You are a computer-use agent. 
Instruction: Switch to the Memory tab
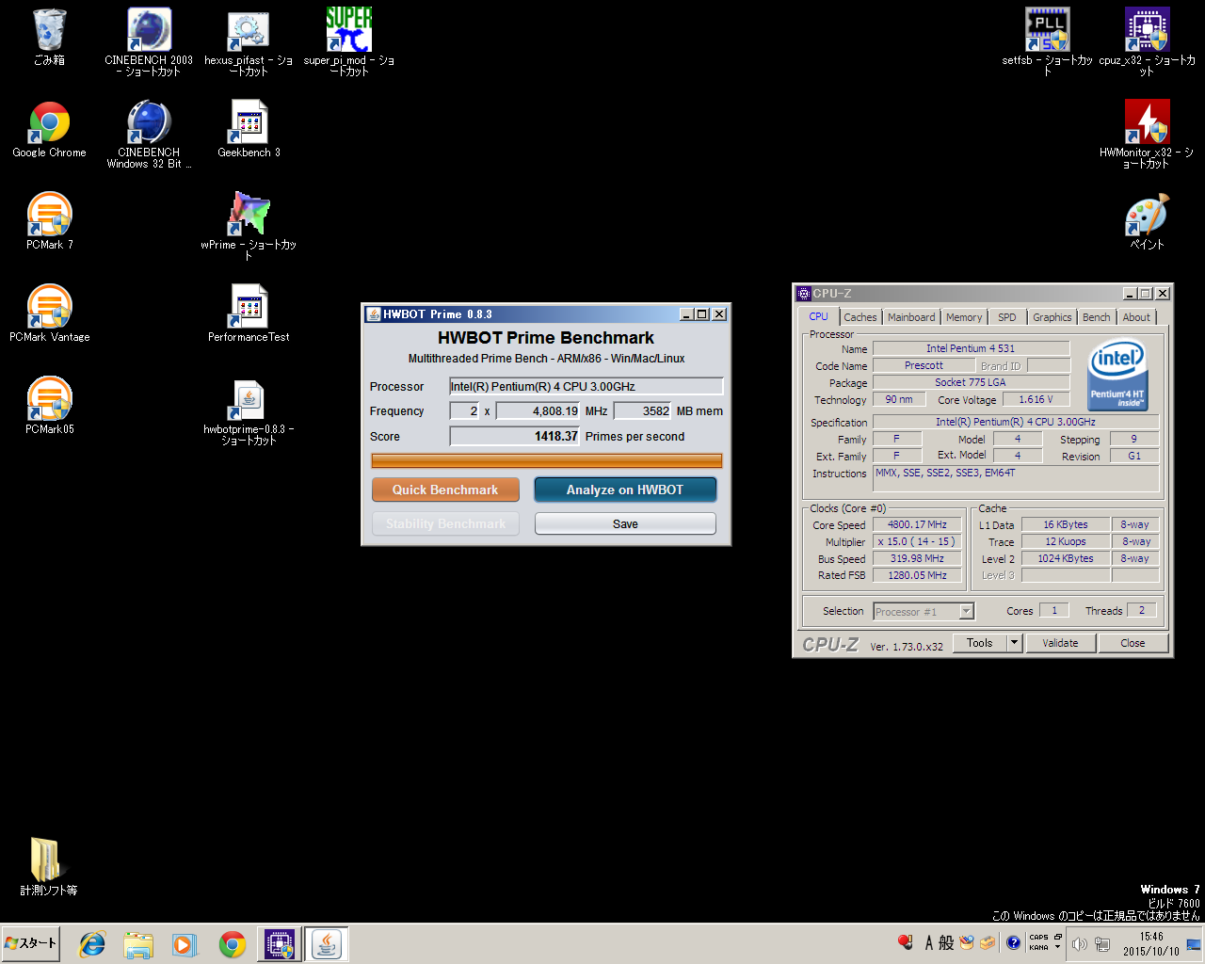coord(964,317)
